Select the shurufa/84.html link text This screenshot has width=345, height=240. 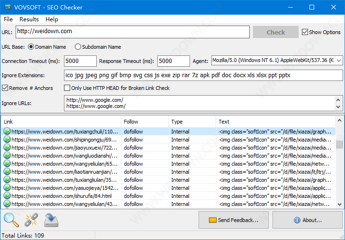point(62,196)
